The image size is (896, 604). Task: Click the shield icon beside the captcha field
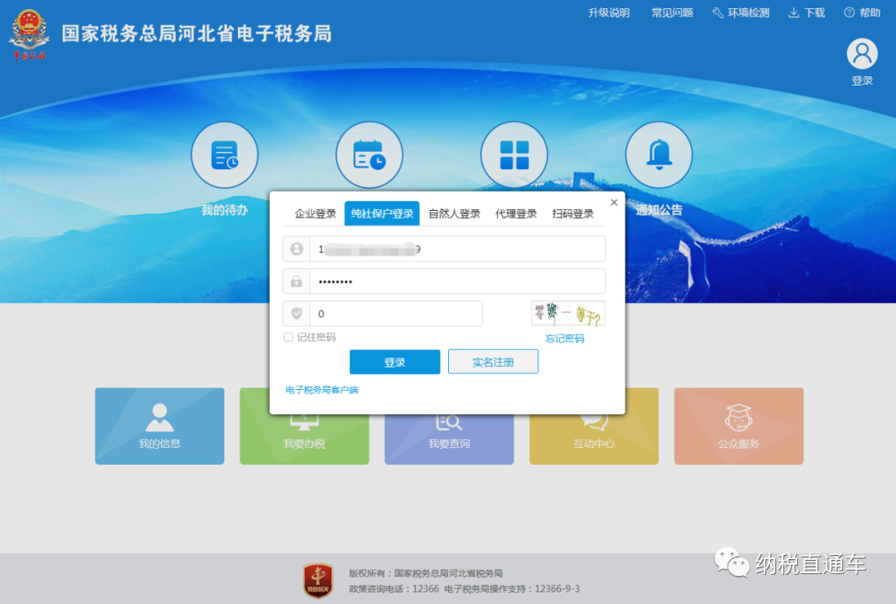click(296, 313)
